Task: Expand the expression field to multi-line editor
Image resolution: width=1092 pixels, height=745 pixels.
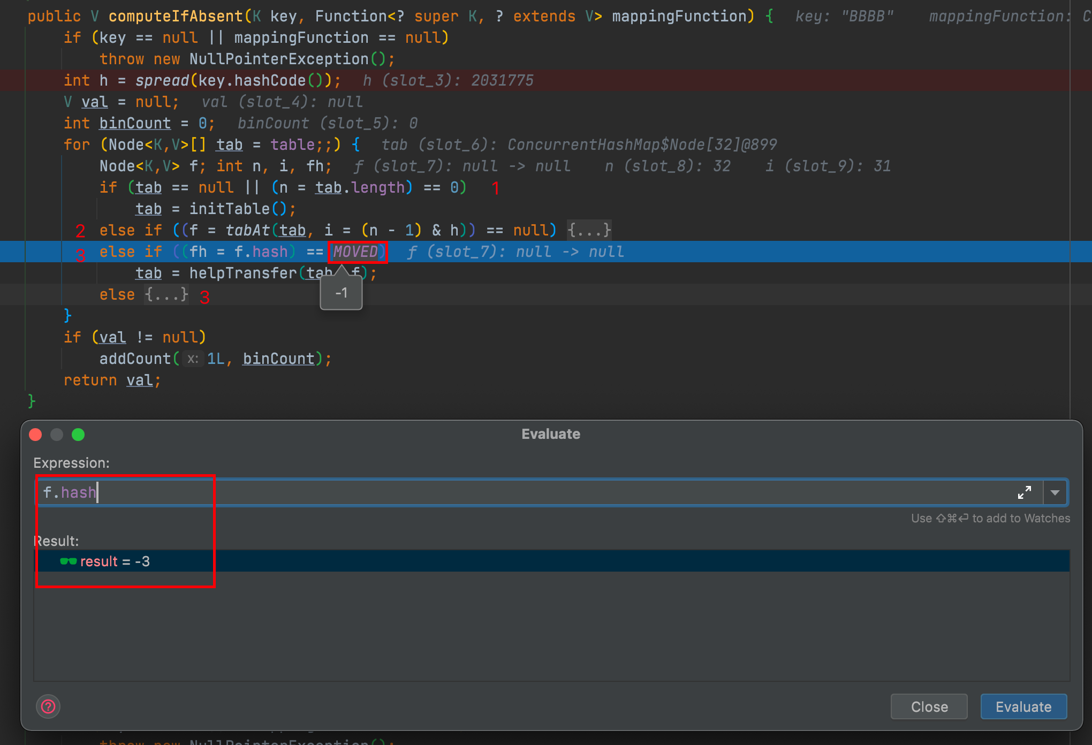Action: (x=1024, y=492)
